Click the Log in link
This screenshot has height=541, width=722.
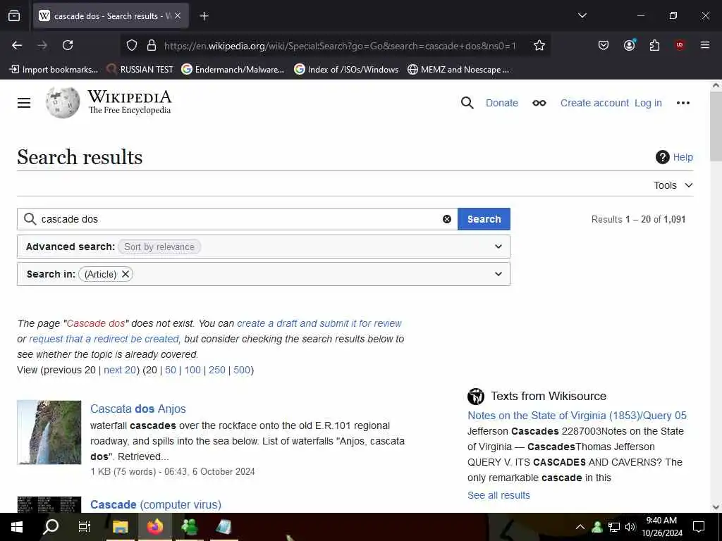[648, 103]
